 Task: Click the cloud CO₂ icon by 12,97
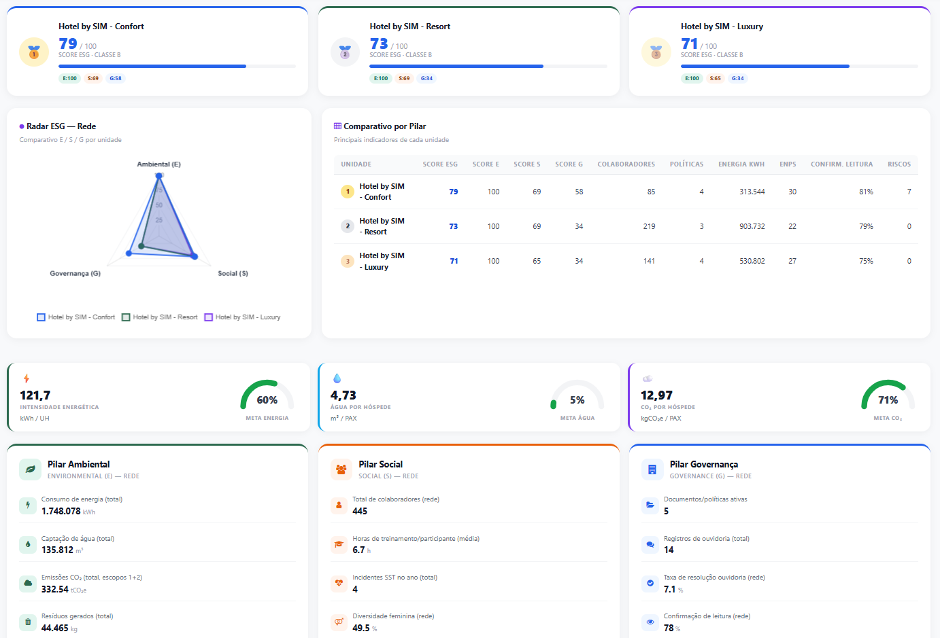click(x=648, y=378)
